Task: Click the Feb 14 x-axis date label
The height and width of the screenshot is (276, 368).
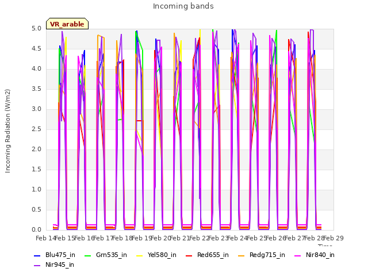Action: click(x=46, y=239)
